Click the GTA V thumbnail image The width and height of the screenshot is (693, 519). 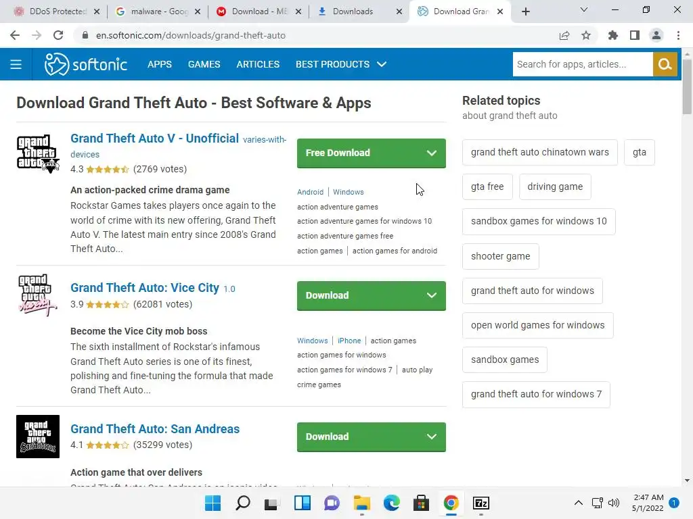pyautogui.click(x=38, y=153)
